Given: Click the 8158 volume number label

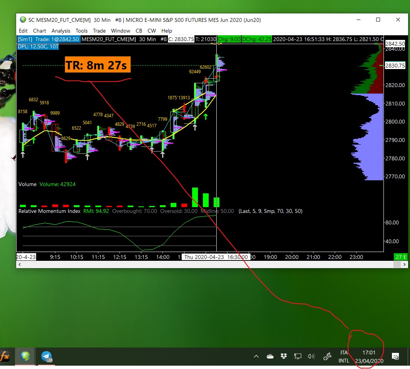Looking at the screenshot, I should point(23,112).
